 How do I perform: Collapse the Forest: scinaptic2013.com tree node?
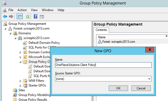click(5, 29)
